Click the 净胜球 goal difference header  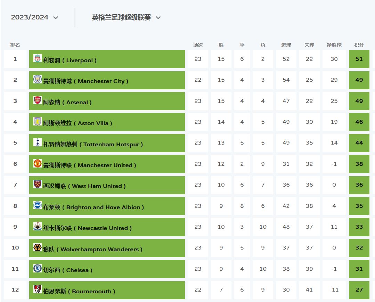pos(334,45)
